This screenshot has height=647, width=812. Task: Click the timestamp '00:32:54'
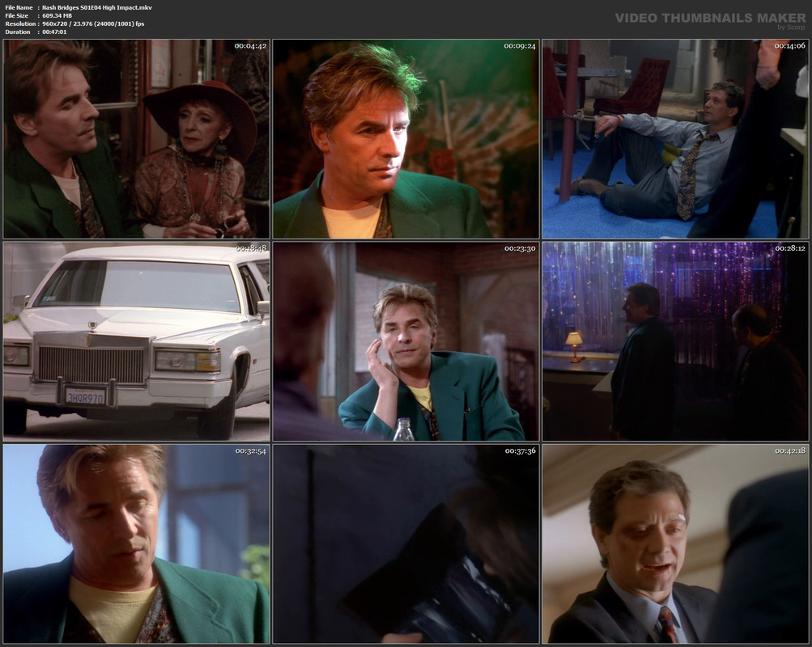250,451
